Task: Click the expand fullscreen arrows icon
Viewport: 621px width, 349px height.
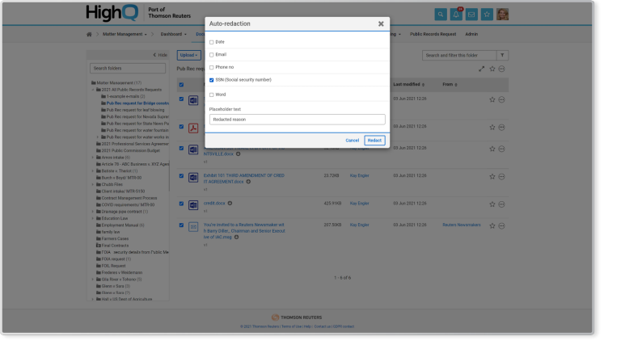Action: tap(481, 69)
